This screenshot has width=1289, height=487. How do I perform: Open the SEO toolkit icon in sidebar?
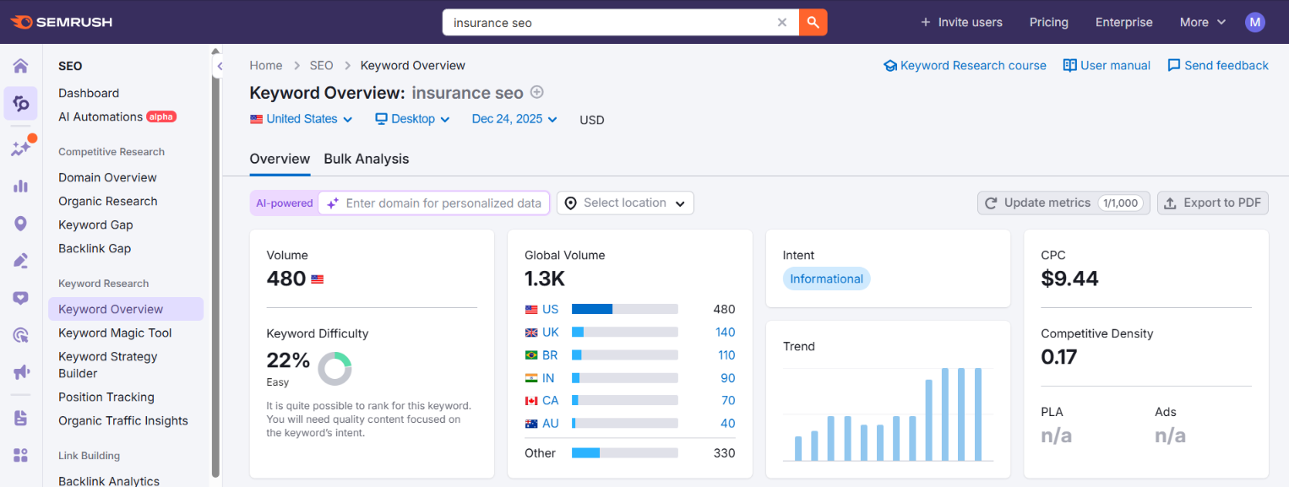[x=20, y=104]
